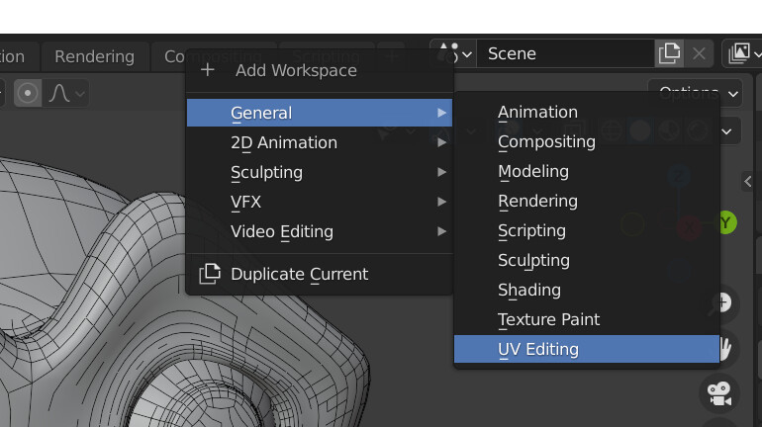Add the Rendering workspace from submenu
The width and height of the screenshot is (762, 427).
point(587,201)
